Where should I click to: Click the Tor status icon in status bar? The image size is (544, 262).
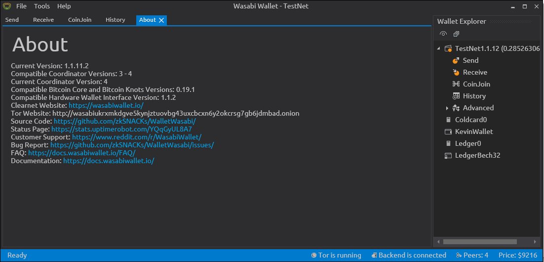pos(314,256)
